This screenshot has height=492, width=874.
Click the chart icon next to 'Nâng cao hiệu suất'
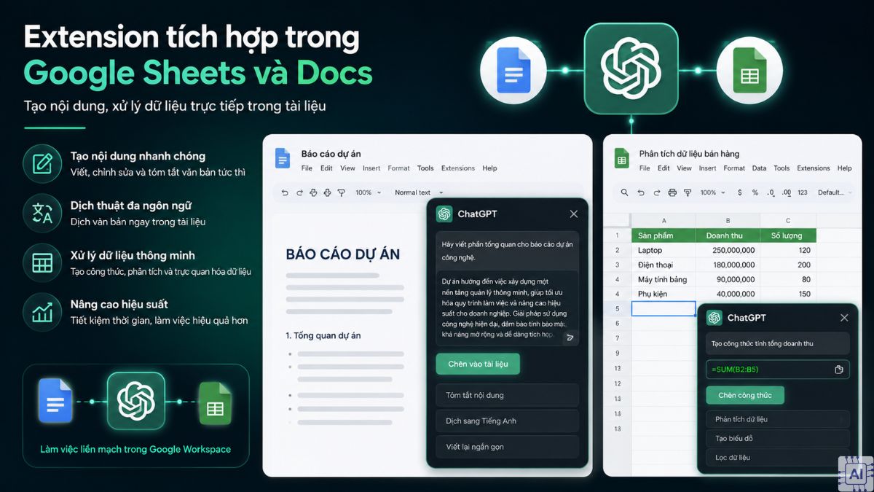pos(42,312)
